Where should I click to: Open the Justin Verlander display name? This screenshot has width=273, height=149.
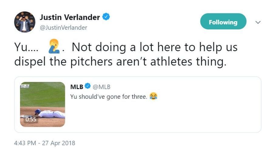pos(70,17)
